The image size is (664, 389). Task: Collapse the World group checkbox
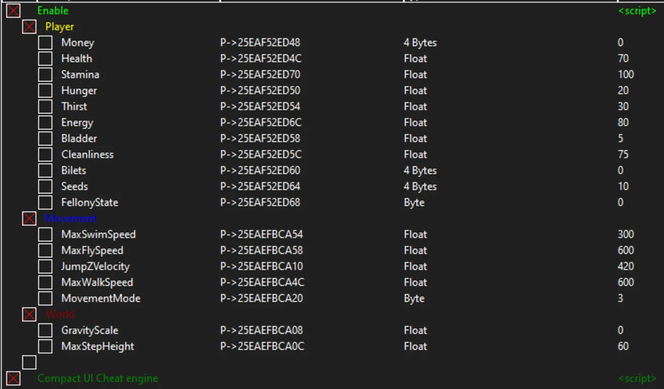click(29, 315)
